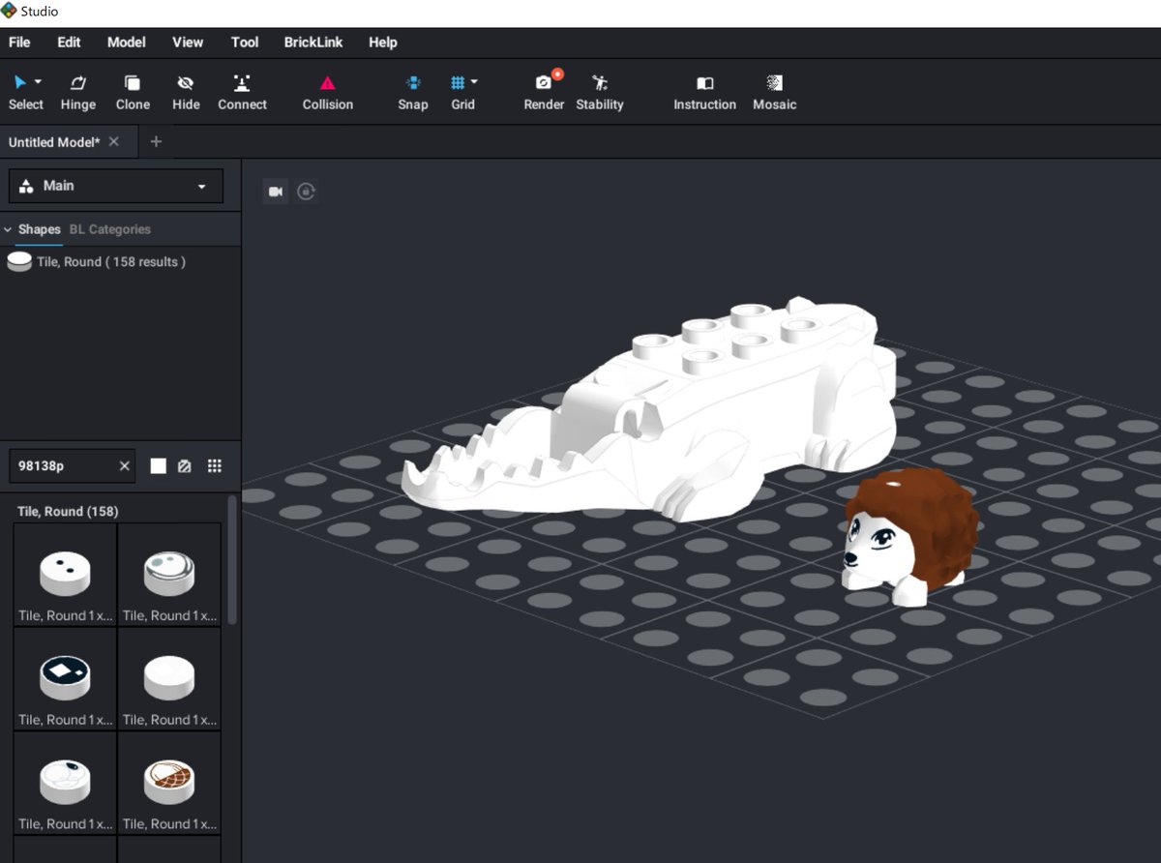Switch to the Untitled Model tab

tap(54, 142)
